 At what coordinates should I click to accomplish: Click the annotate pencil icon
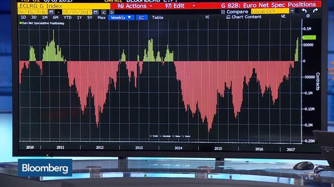[283, 16]
